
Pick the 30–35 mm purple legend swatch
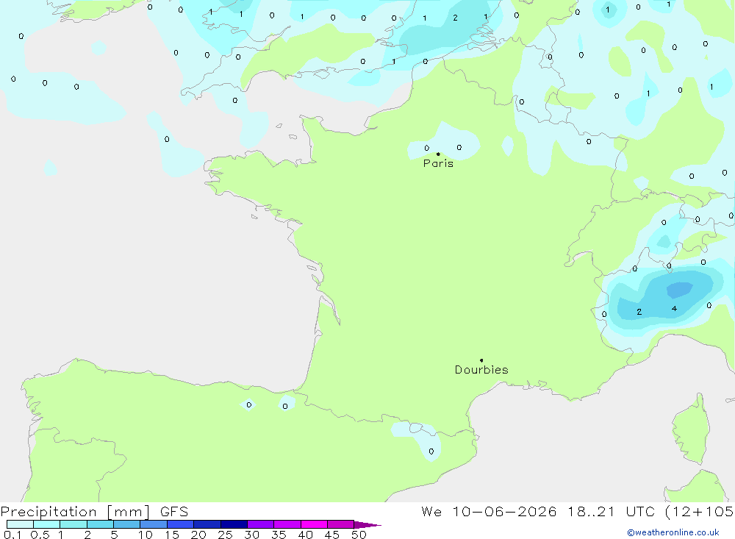point(261,524)
